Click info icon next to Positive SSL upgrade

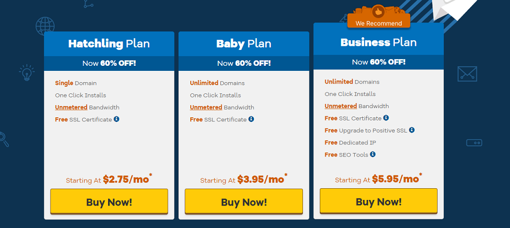[412, 130]
